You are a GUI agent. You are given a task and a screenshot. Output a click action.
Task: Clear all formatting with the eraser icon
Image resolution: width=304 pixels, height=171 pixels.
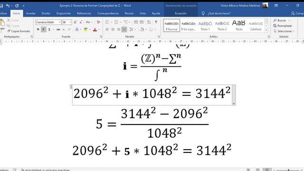coord(98,22)
